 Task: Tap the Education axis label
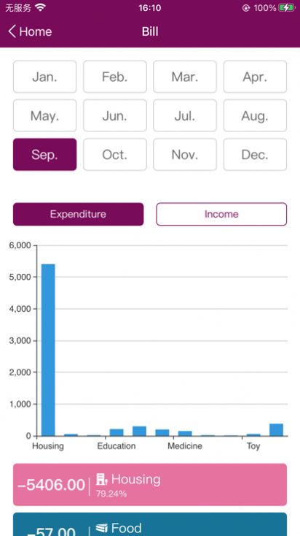[x=117, y=446]
